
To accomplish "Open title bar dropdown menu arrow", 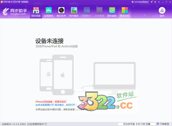I will pos(159,2).
